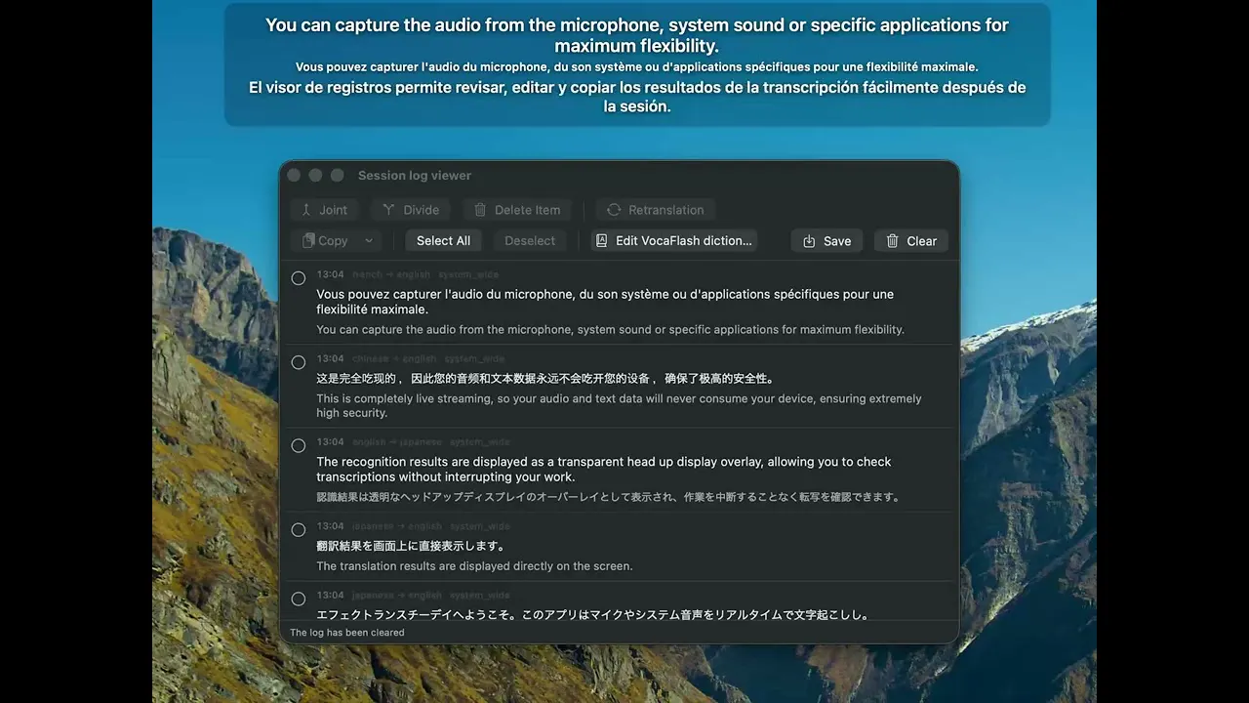Click 'french → english' label in first entry
The height and width of the screenshot is (703, 1249).
(x=391, y=275)
